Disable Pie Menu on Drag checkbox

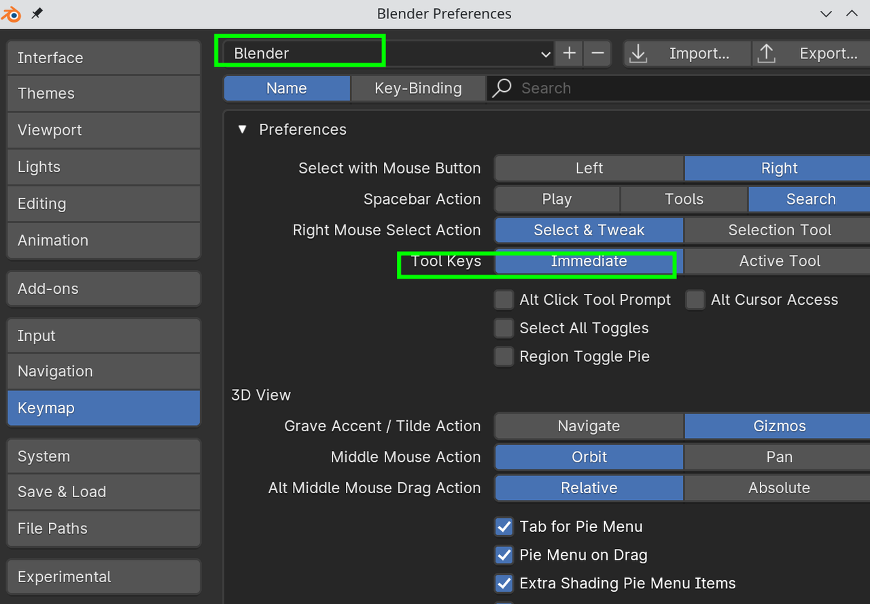click(x=504, y=556)
